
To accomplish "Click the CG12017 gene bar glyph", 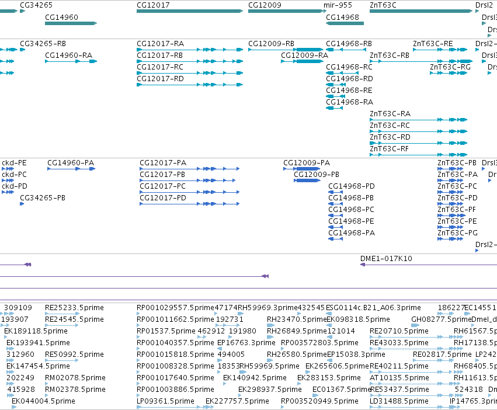I will click(190, 11).
